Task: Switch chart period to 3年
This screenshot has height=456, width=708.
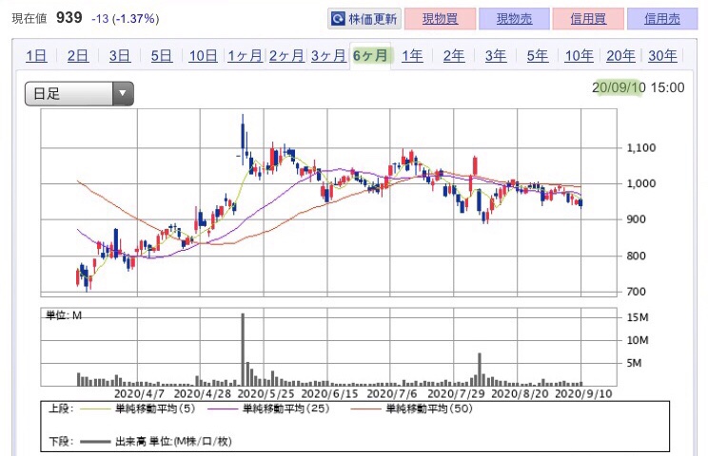Action: coord(496,56)
